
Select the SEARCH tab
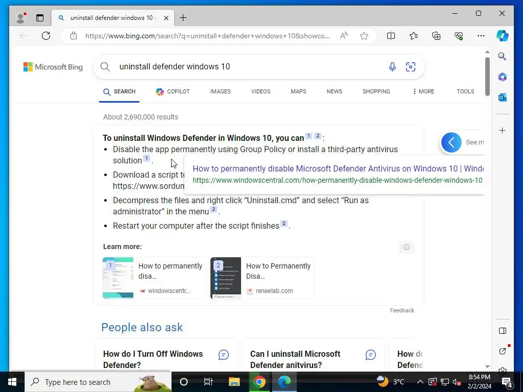click(119, 91)
